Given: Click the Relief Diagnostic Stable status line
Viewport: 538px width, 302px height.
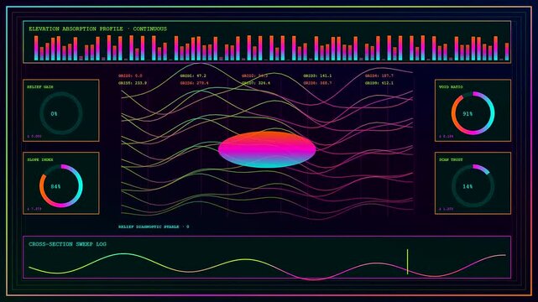Looking at the screenshot, I should tap(154, 226).
